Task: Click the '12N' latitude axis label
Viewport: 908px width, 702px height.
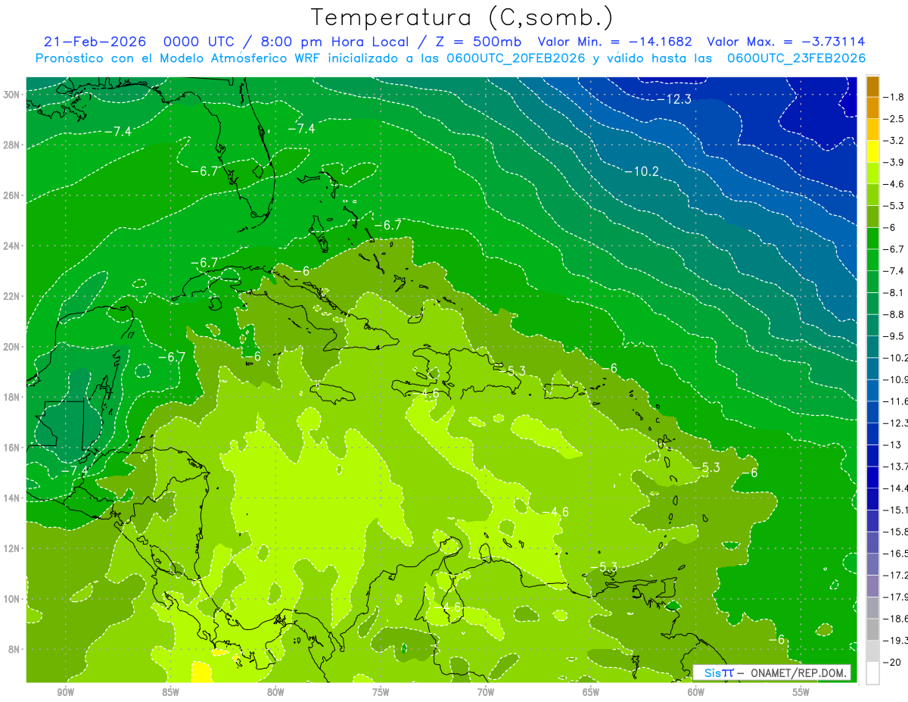Action: [x=13, y=548]
